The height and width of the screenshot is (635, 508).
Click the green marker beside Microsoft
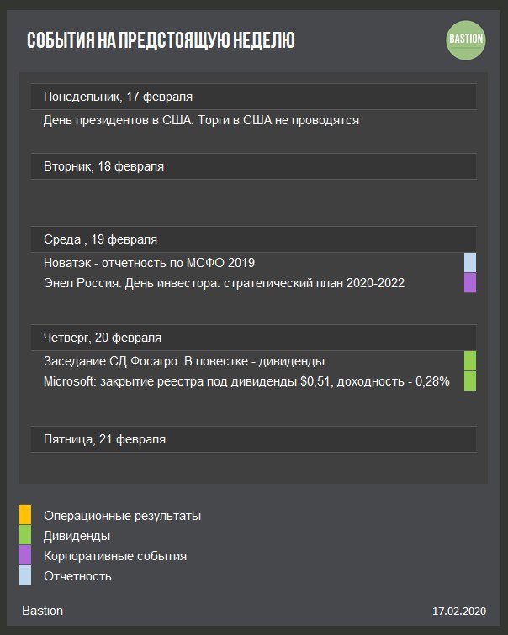(x=470, y=380)
